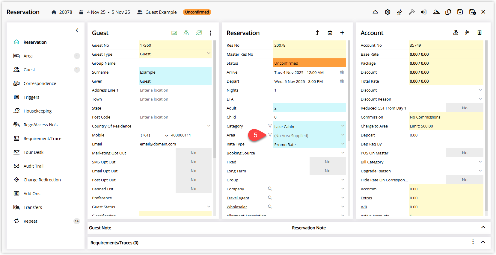Click the Email address field

(175, 144)
